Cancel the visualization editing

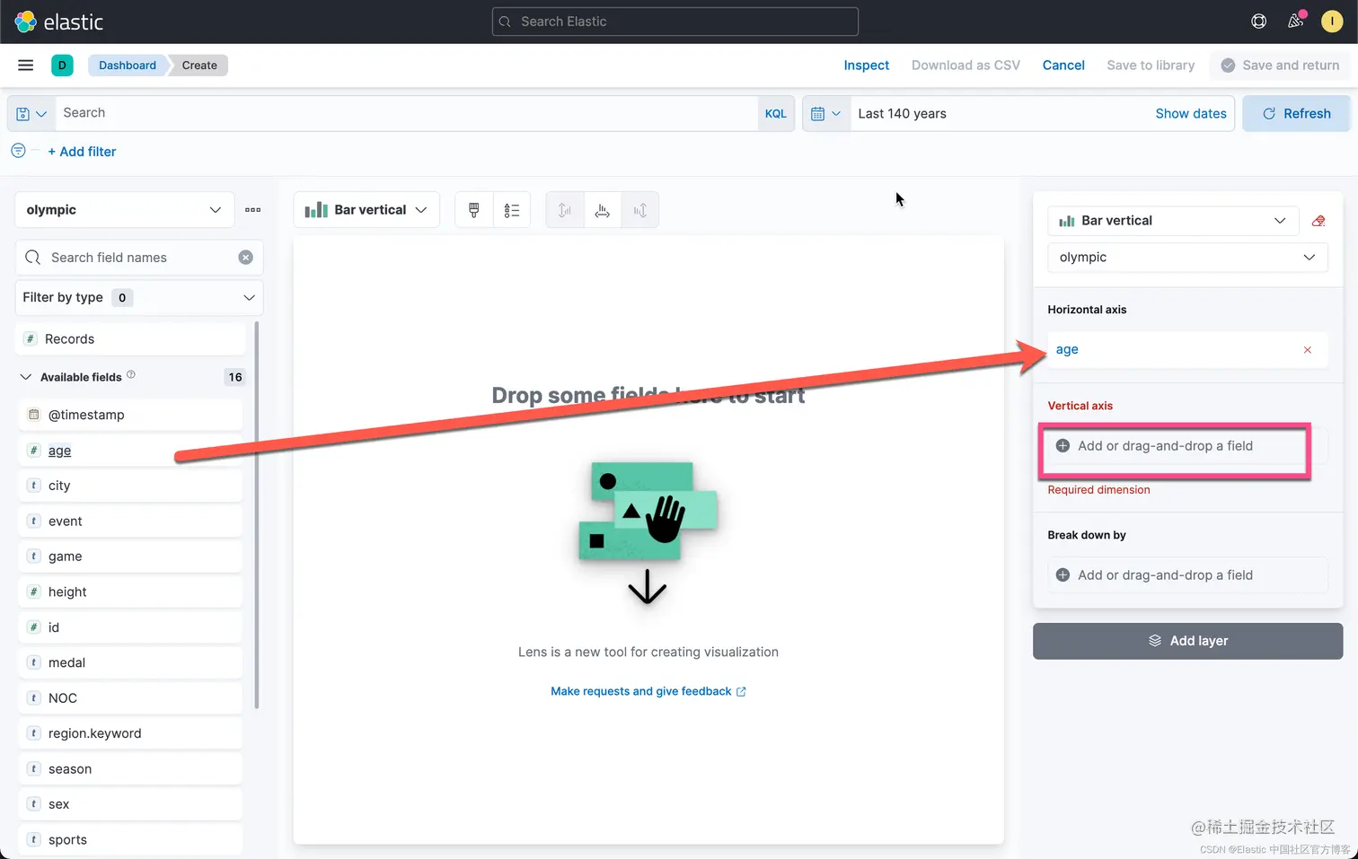pyautogui.click(x=1063, y=66)
